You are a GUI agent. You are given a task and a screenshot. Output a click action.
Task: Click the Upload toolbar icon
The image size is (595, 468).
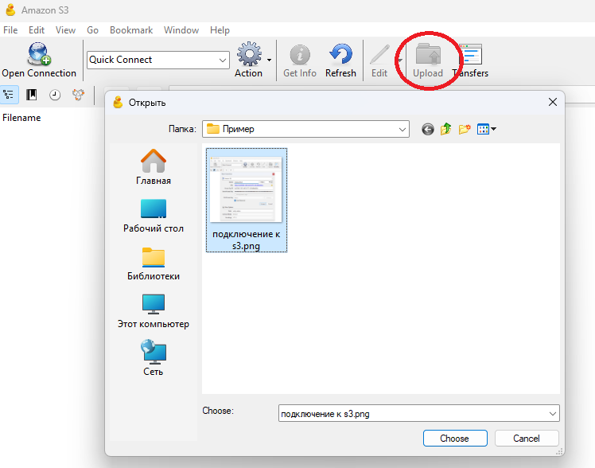(x=428, y=55)
